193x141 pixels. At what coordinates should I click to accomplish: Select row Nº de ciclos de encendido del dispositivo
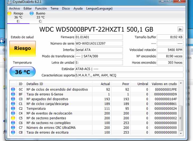94,89
